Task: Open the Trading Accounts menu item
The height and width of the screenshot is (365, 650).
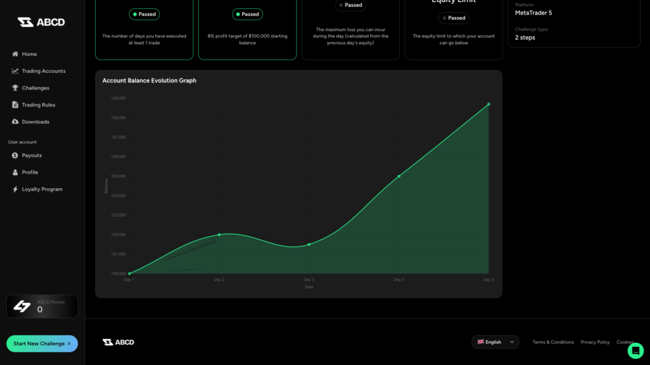Action: 43,71
